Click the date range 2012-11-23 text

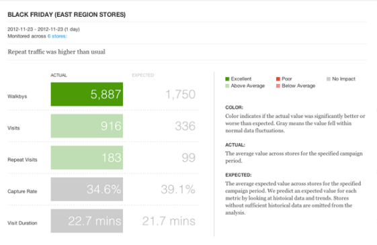click(44, 30)
